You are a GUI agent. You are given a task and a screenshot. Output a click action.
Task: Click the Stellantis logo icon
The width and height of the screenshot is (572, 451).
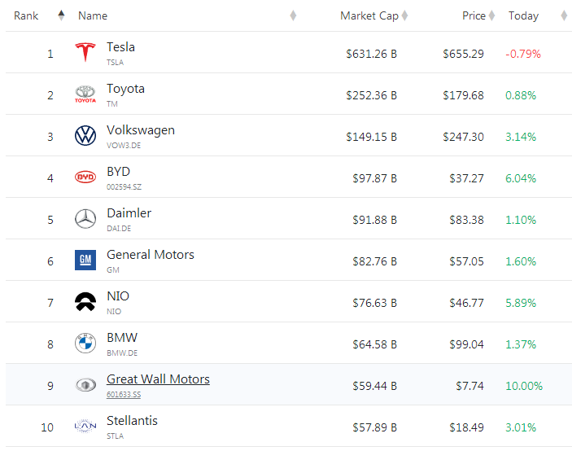pos(85,426)
